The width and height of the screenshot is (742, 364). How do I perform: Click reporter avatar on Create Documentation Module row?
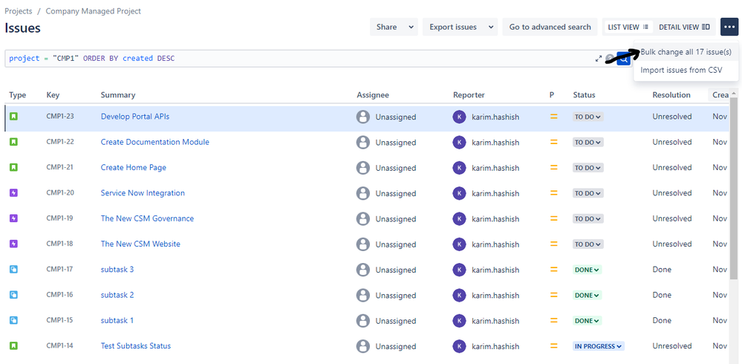click(459, 143)
